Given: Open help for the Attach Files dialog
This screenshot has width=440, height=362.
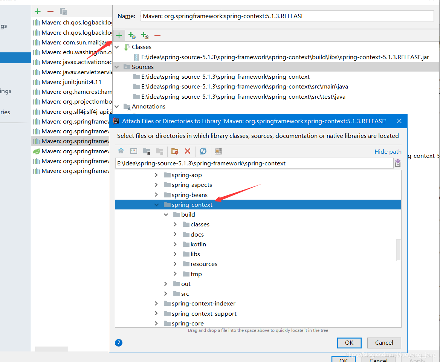Looking at the screenshot, I should pyautogui.click(x=119, y=343).
